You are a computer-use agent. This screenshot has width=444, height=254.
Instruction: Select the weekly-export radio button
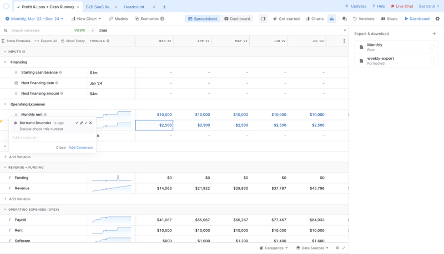432,61
